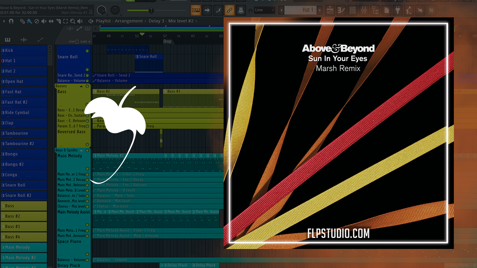Collapse the Basses track group
Image resolution: width=477 pixels, height=268 pixels.
(x=81, y=86)
